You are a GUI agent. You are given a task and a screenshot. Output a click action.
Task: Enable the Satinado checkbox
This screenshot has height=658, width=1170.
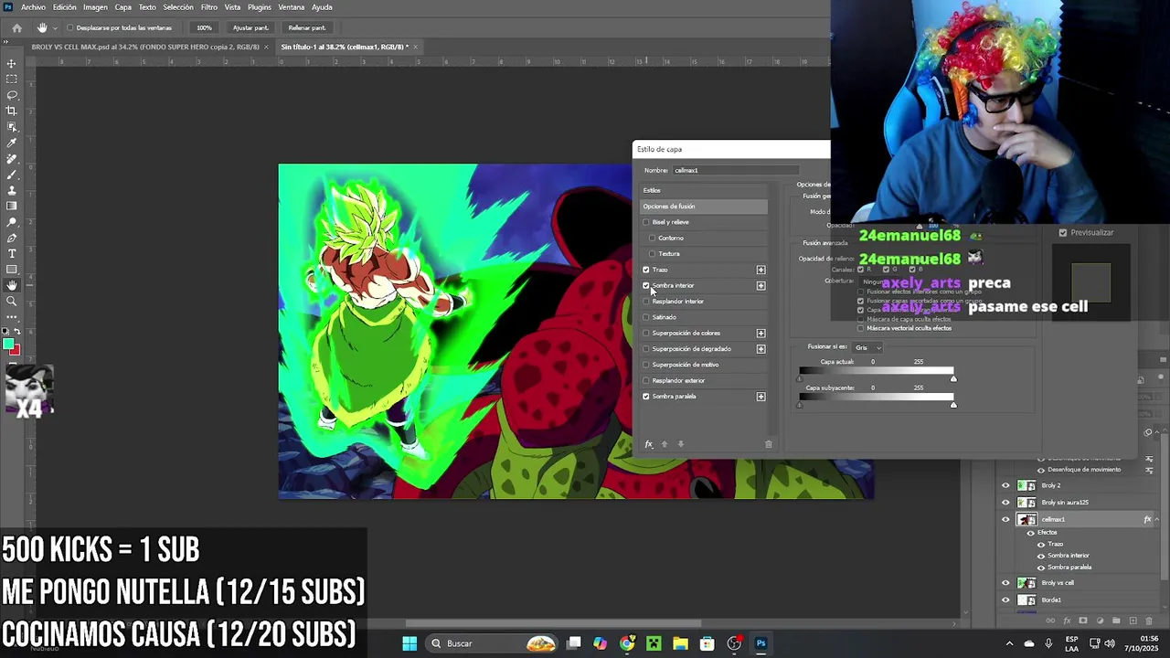(646, 317)
